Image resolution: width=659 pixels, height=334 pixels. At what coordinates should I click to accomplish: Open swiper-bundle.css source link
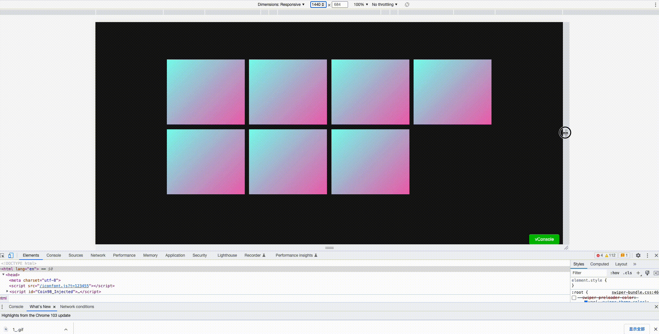(x=635, y=292)
